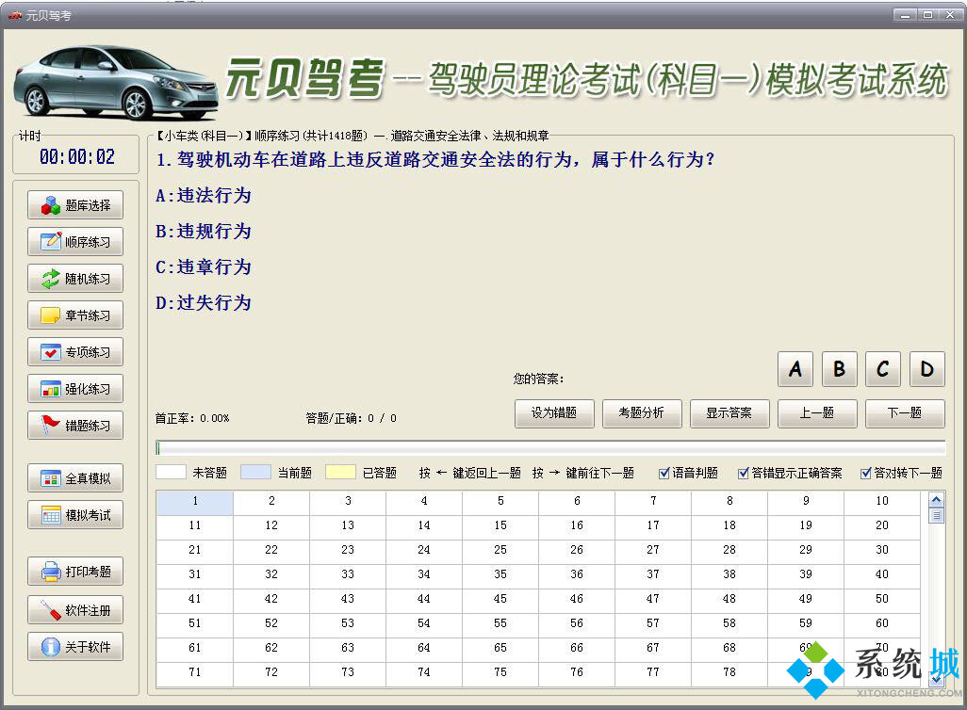Open 强化练习 intensive practice
The width and height of the screenshot is (967, 710).
pyautogui.click(x=75, y=389)
